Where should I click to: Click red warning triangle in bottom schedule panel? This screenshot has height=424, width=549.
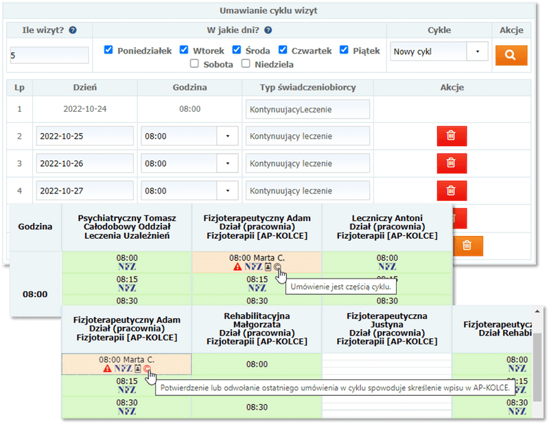click(x=108, y=368)
